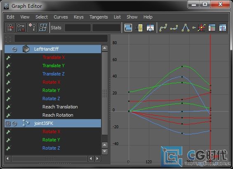Select the Reach Rotation entry
Image resolution: width=233 pixels, height=169 pixels.
coord(58,115)
